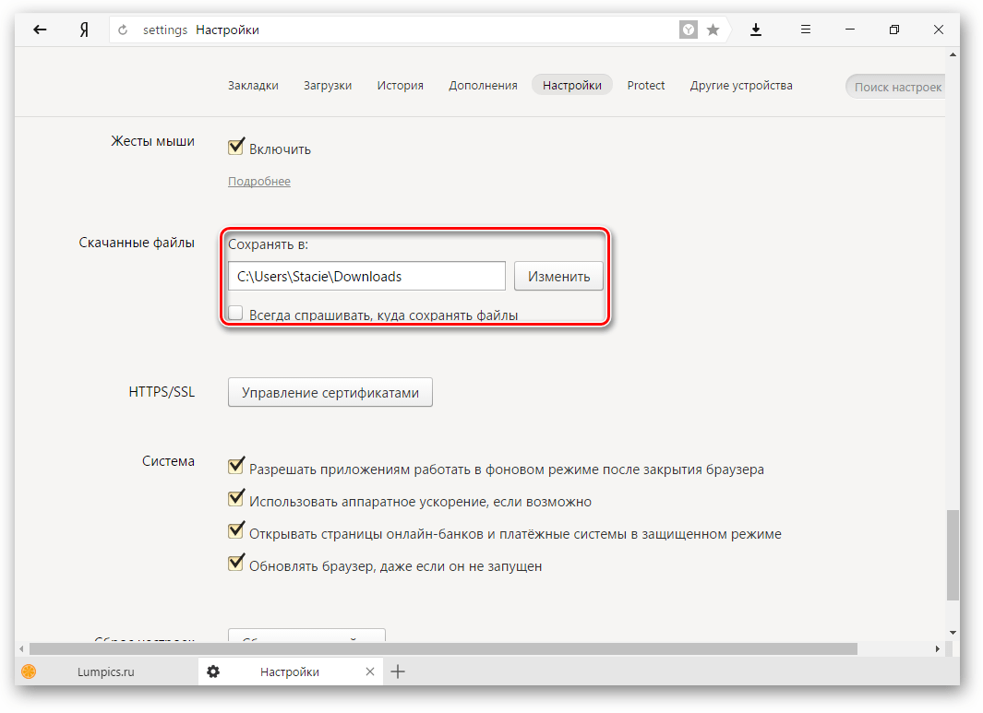Click the Protect shield icon in address bar
This screenshot has width=983, height=713.
[x=689, y=30]
